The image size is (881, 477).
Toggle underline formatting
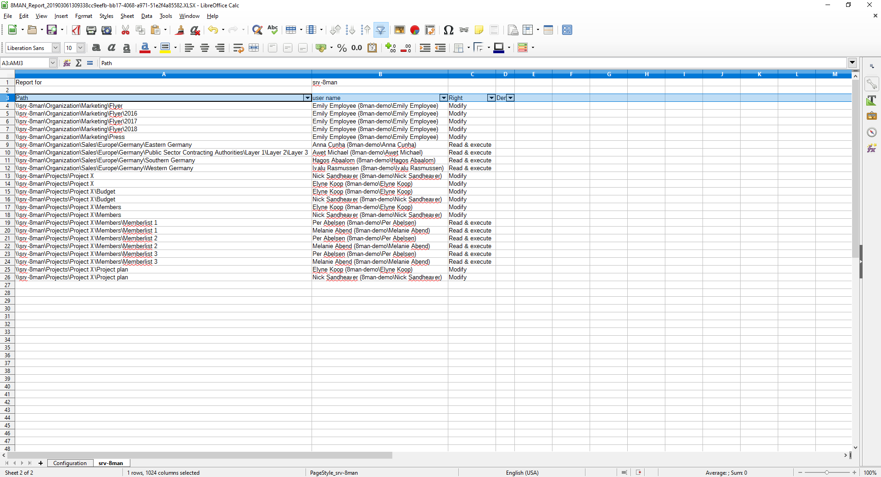pos(126,48)
